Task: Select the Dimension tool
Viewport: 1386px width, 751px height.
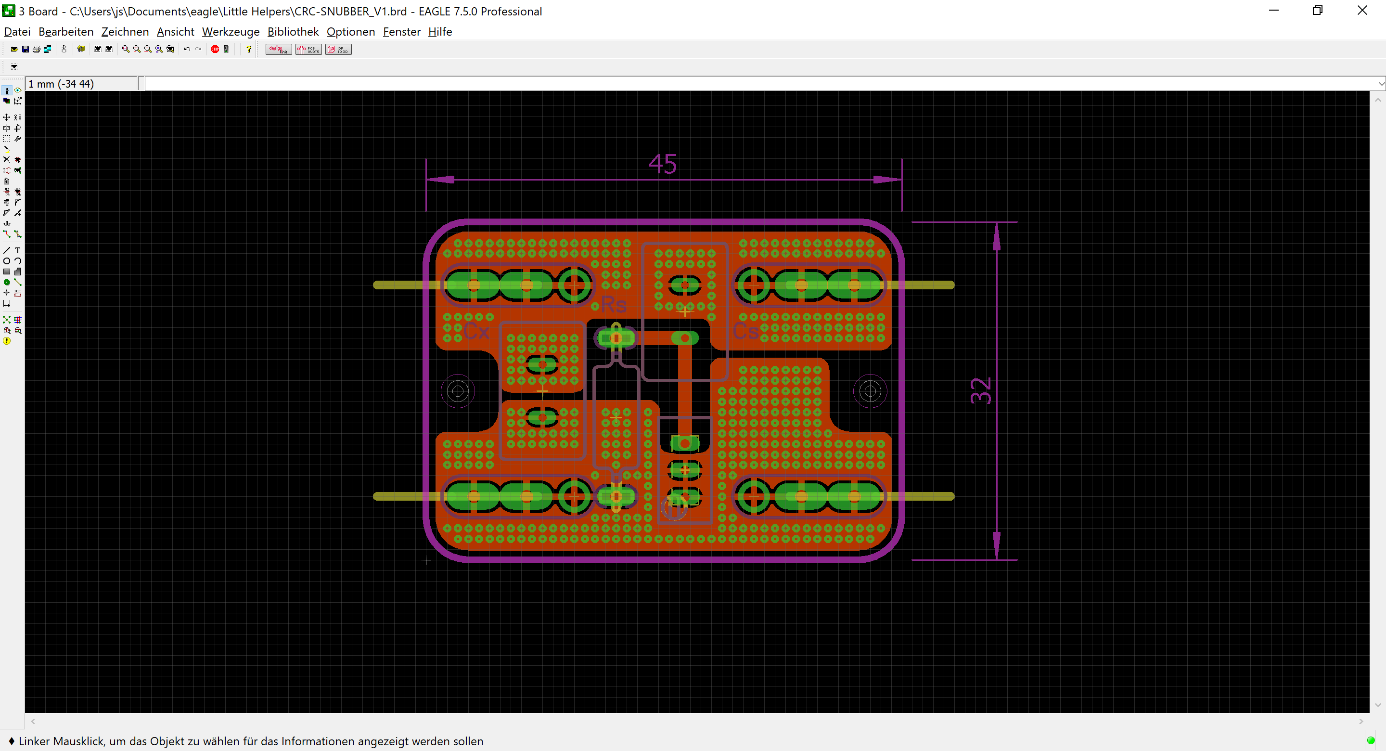Action: coord(6,304)
